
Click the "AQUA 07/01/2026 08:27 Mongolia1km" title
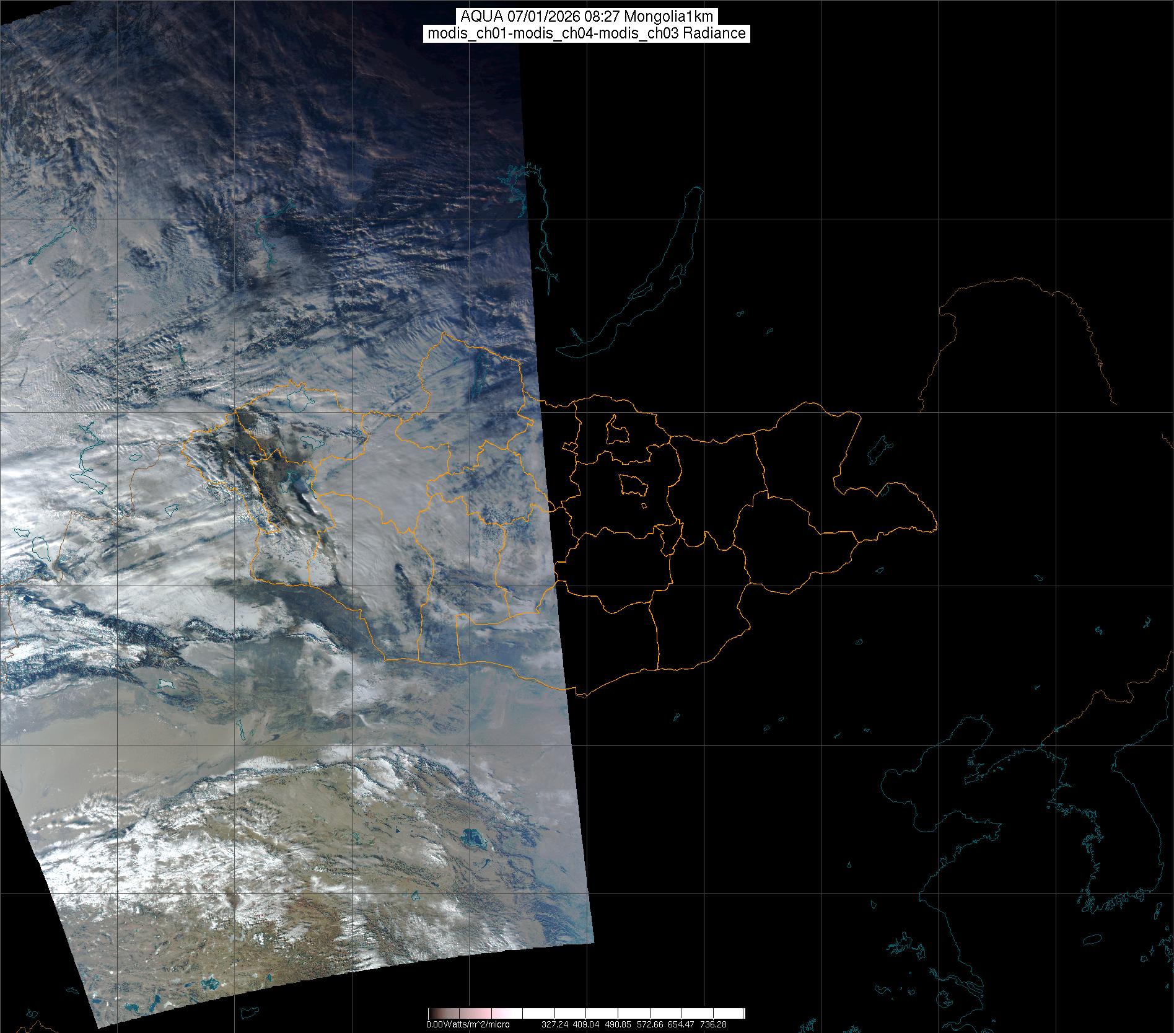pos(587,17)
